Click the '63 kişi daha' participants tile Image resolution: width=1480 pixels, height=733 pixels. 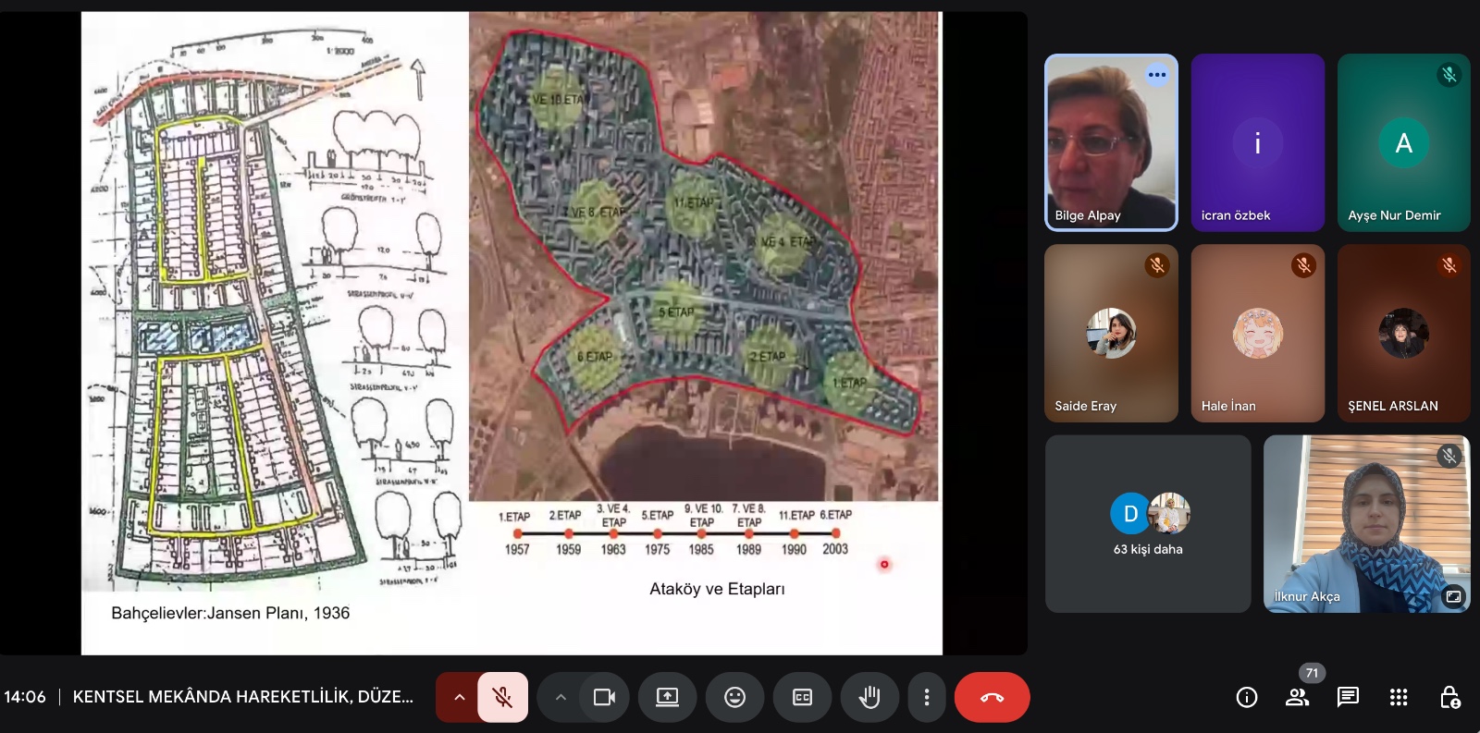coord(1148,524)
